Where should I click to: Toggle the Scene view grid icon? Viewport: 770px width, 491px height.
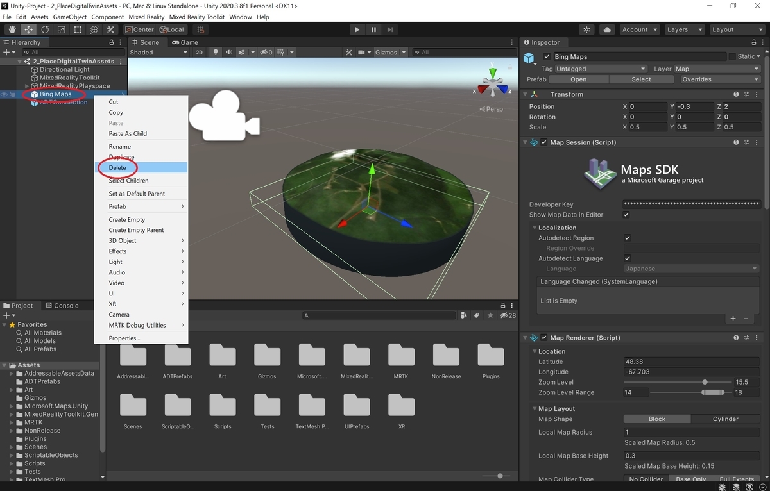coord(280,53)
